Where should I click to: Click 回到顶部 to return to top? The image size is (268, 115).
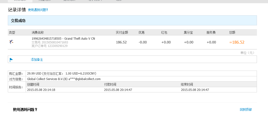[246, 109]
